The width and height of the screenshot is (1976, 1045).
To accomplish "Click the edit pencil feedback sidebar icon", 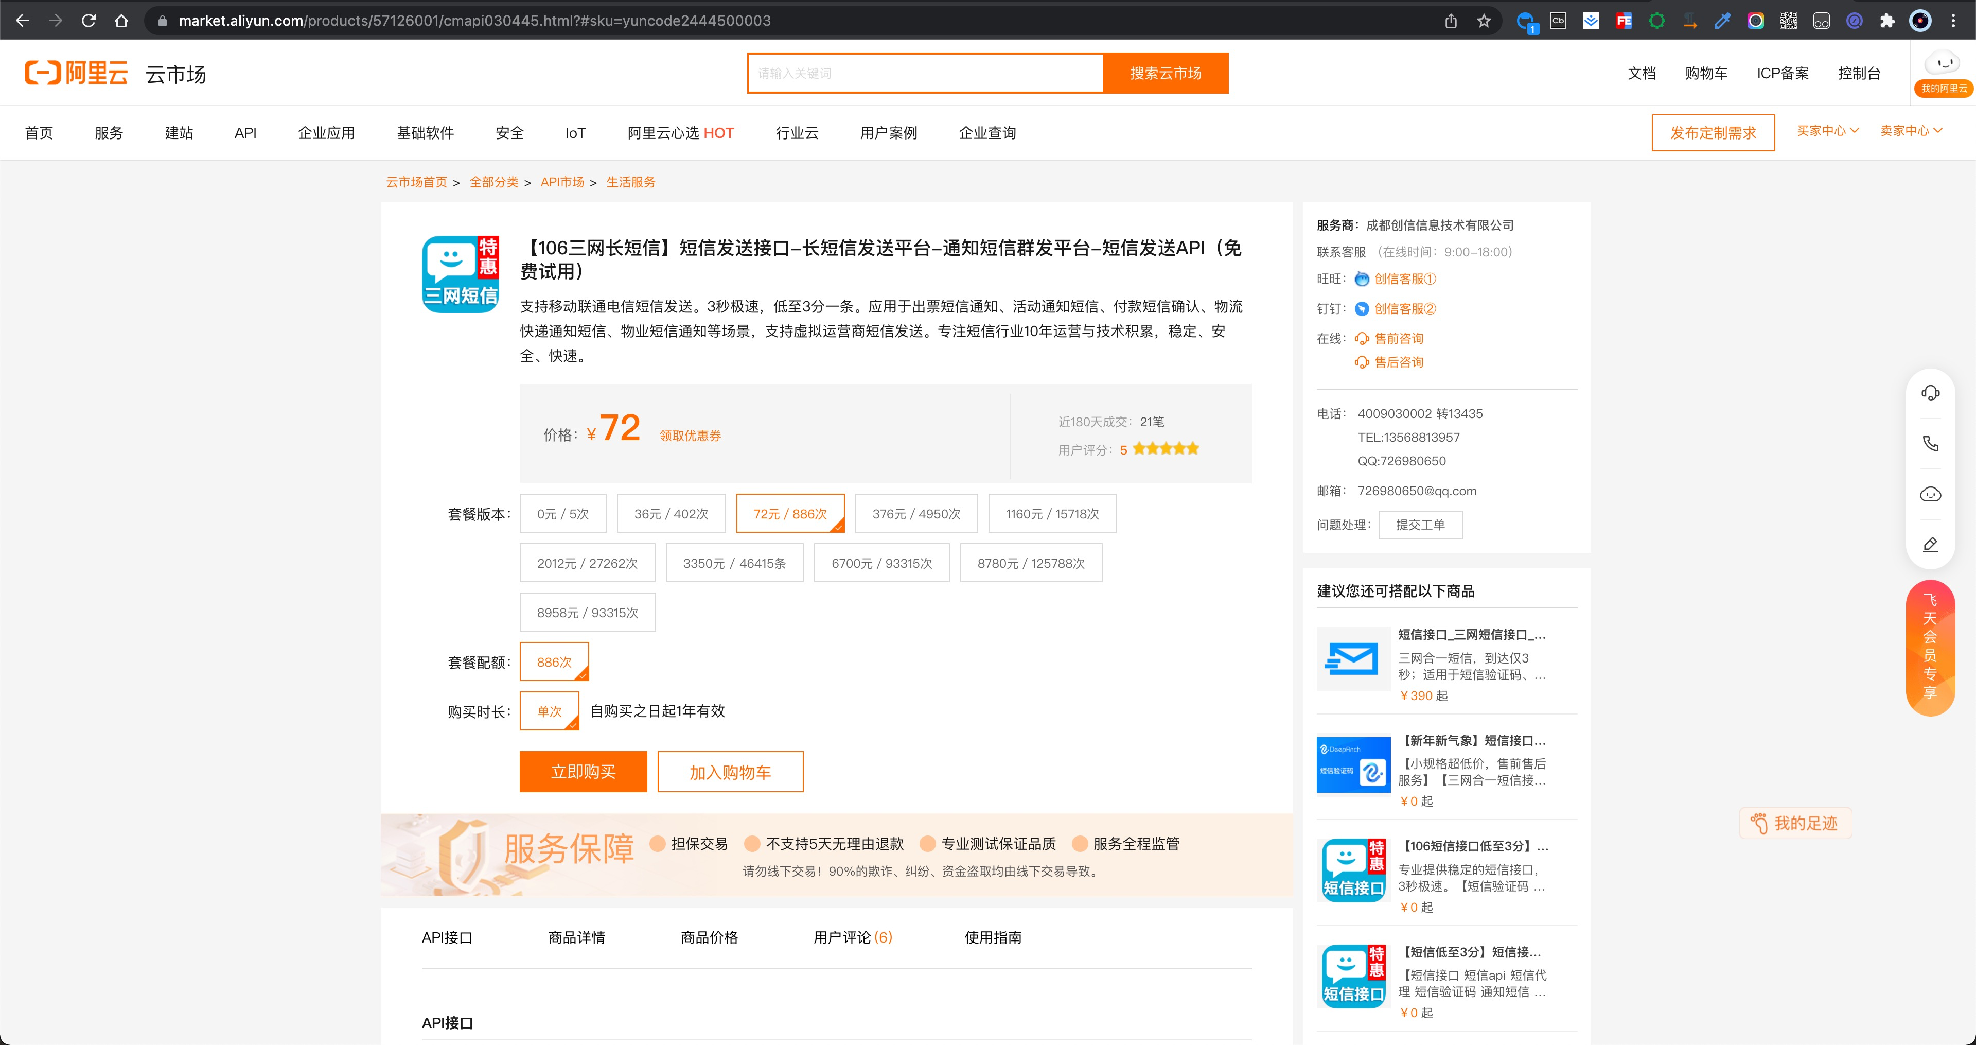I will pyautogui.click(x=1930, y=544).
